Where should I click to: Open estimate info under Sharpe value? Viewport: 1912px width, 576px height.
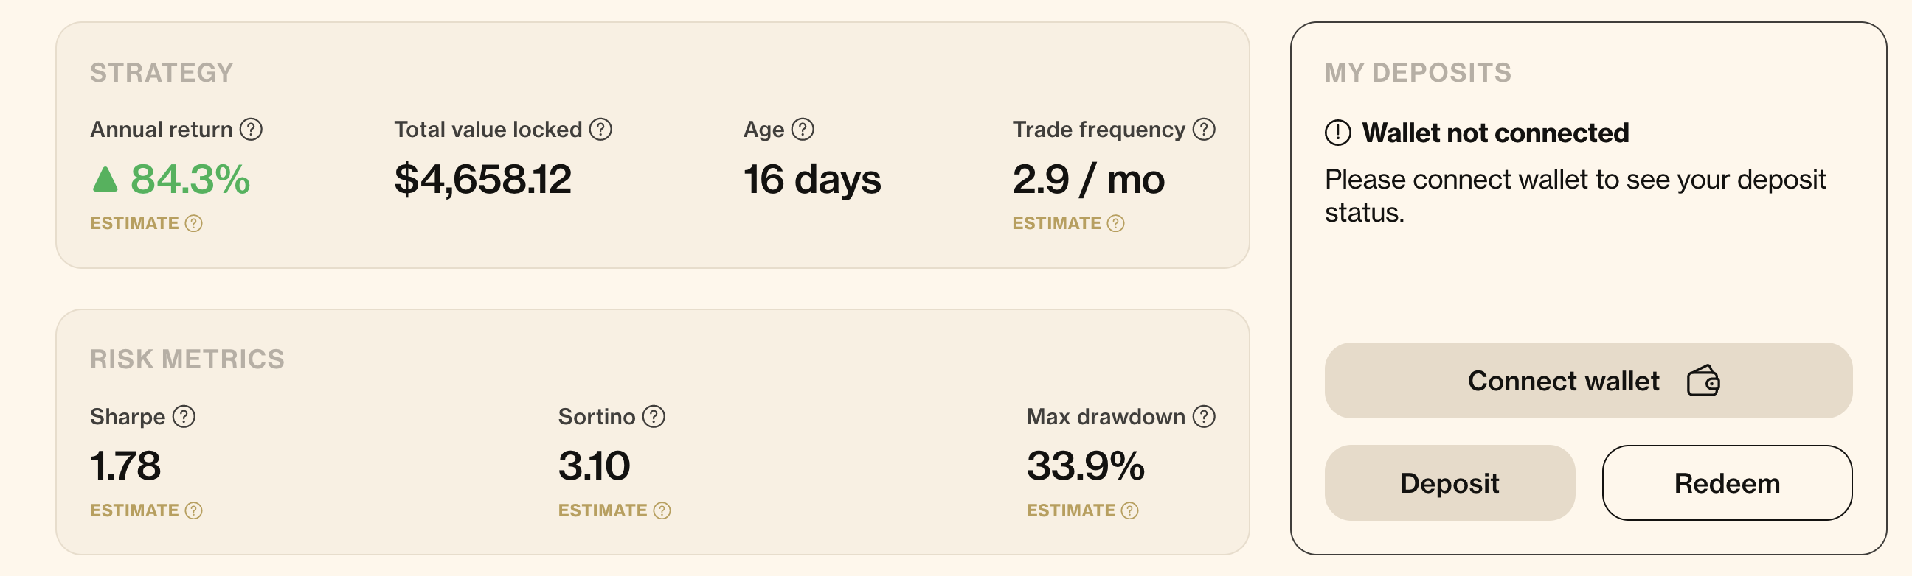point(194,510)
